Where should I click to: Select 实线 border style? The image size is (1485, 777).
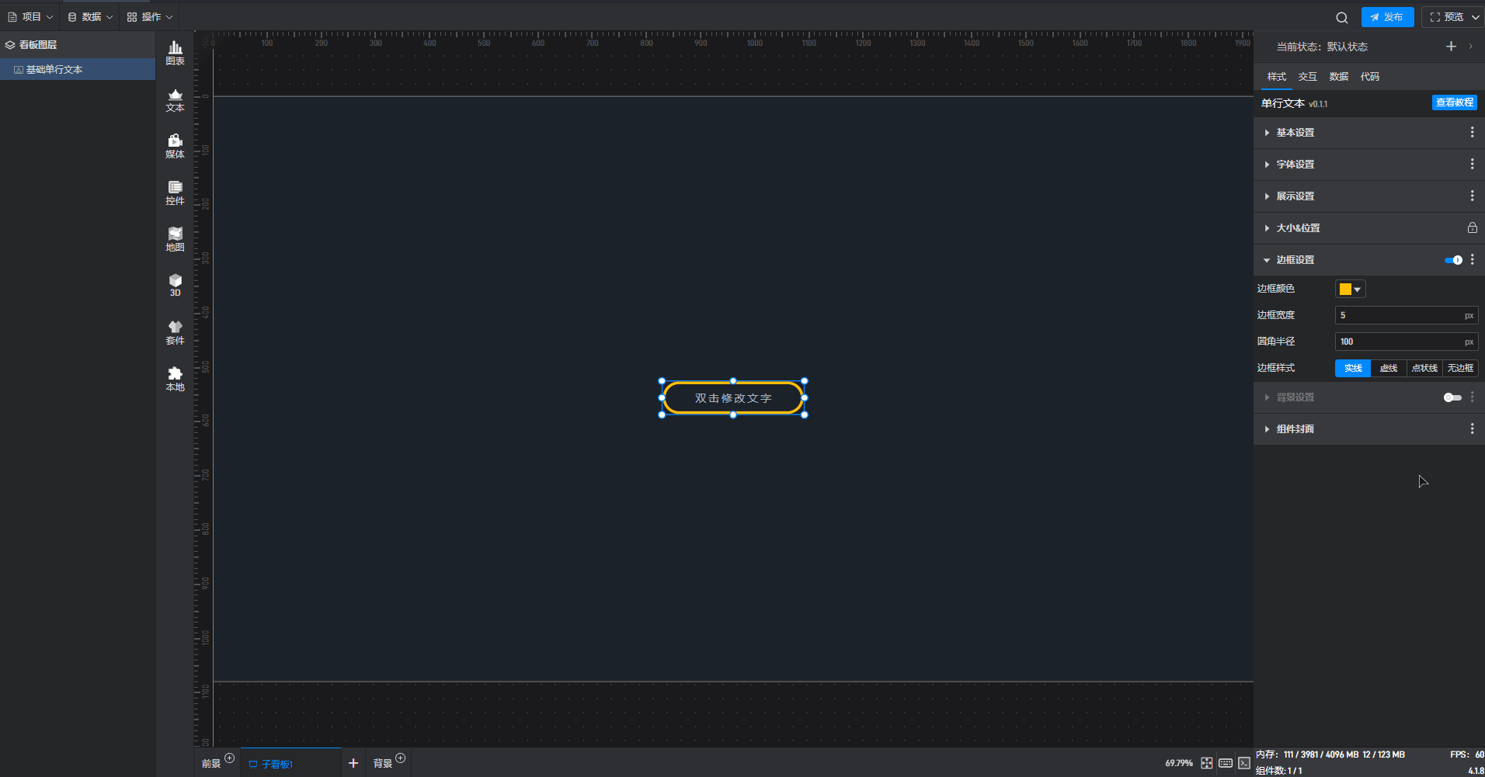pos(1353,368)
